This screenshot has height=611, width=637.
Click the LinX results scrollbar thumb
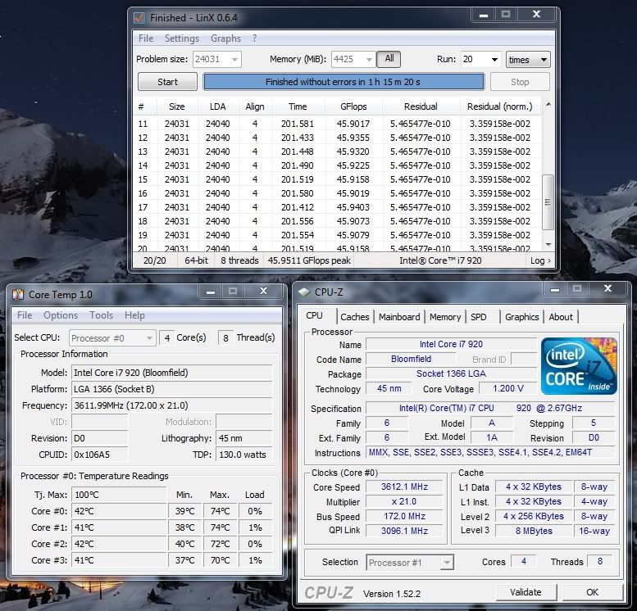(x=548, y=201)
